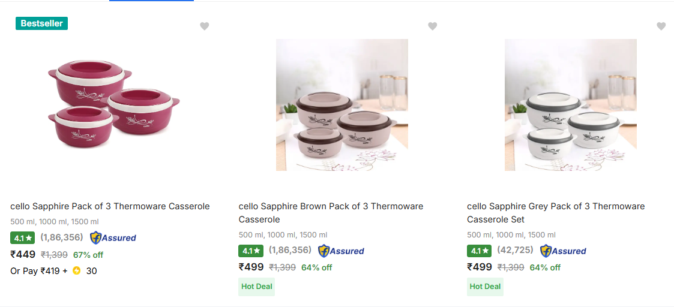The height and width of the screenshot is (307, 674).
Task: Add Grey casserole set to wishlist
Action: coord(661,26)
